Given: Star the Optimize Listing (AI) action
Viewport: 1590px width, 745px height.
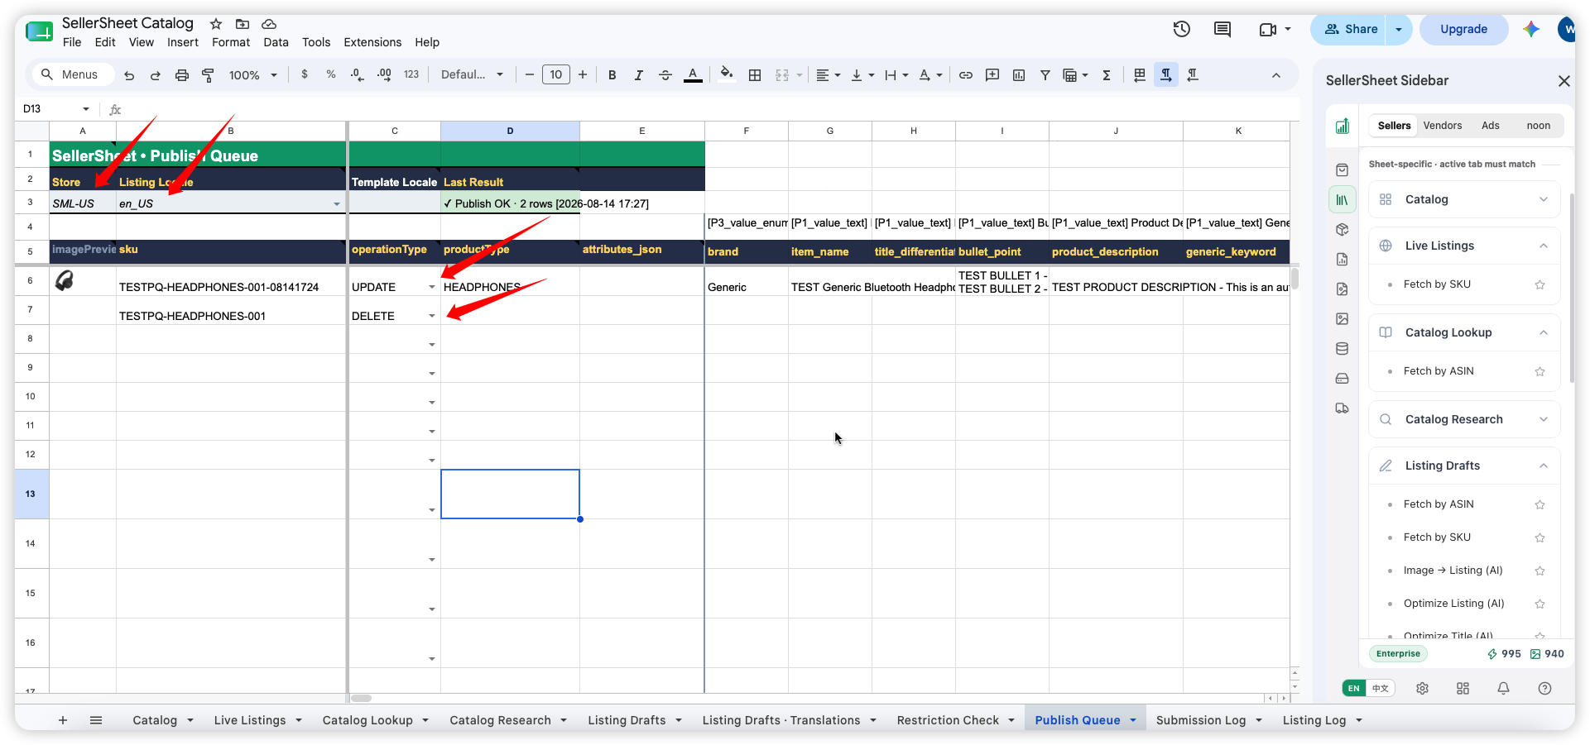Looking at the screenshot, I should tap(1540, 604).
